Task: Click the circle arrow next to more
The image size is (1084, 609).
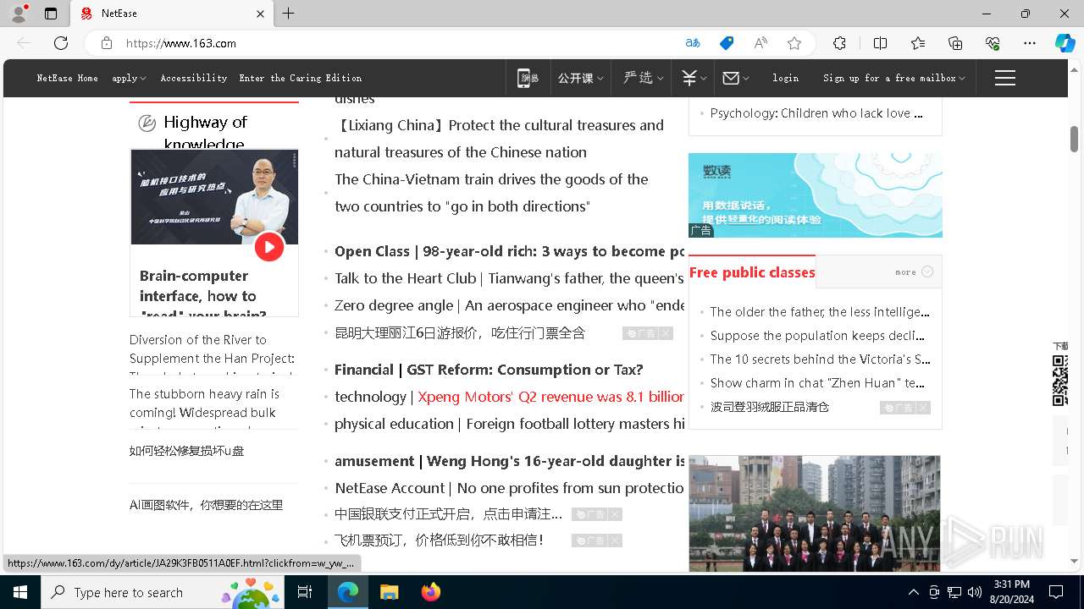Action: pos(927,272)
